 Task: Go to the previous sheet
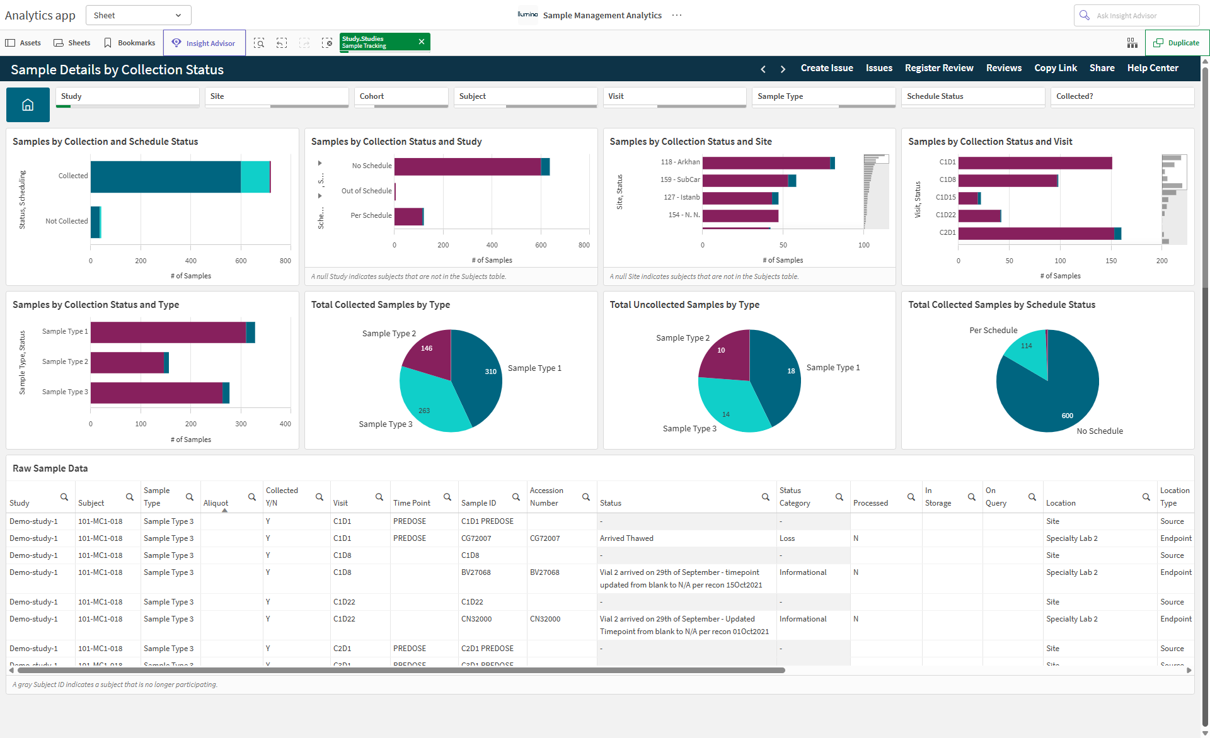point(763,69)
